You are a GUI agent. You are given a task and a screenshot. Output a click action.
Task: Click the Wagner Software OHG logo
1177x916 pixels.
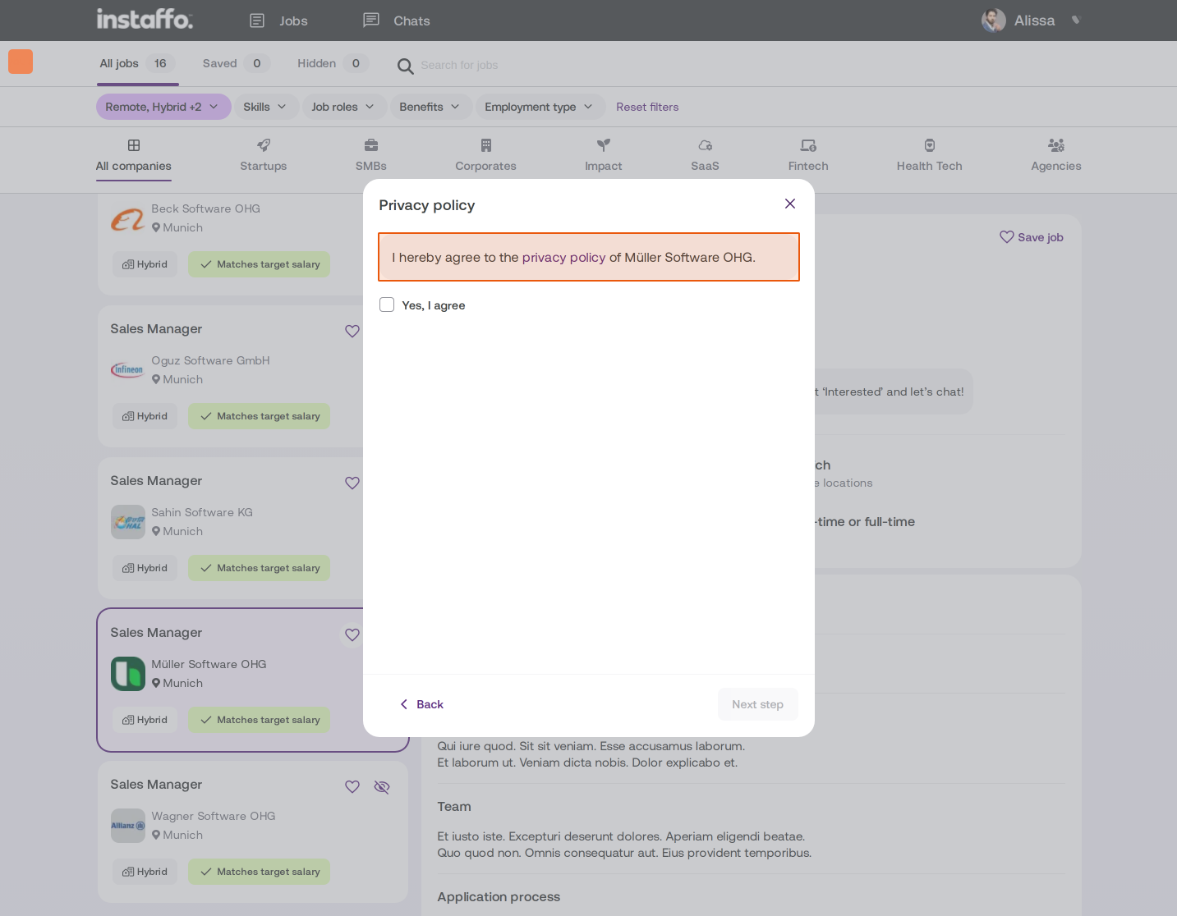(128, 826)
